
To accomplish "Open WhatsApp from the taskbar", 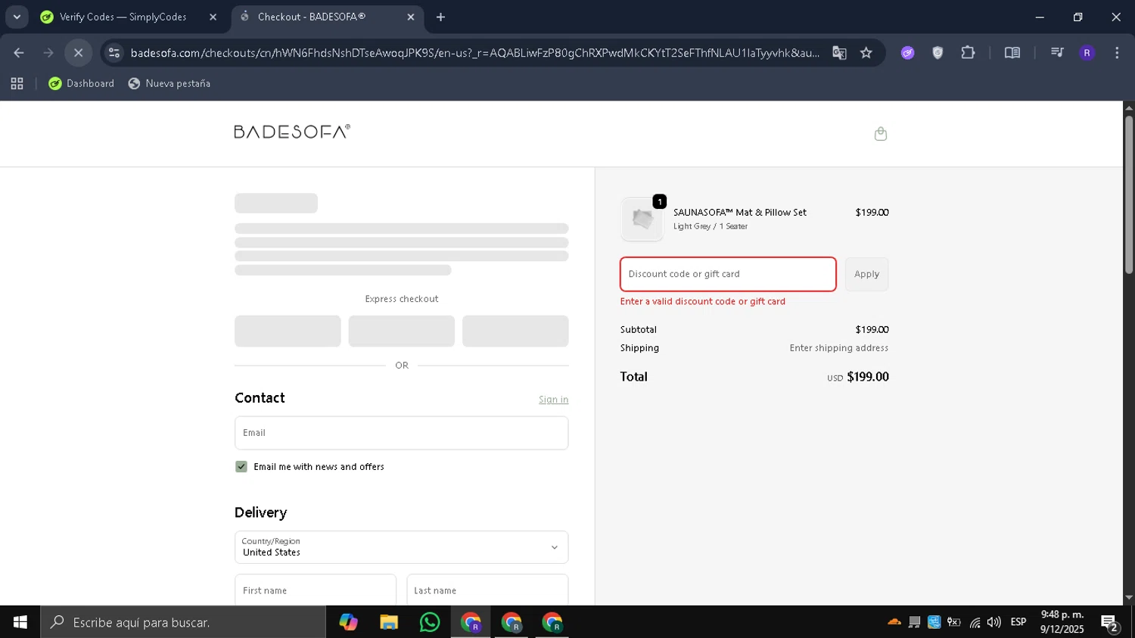I will (430, 622).
